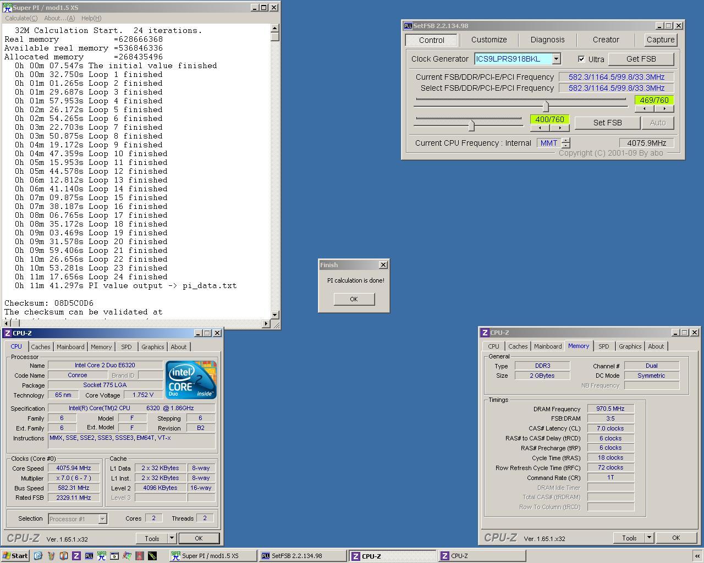Click the Intel Core 2 Duo logo

[191, 380]
